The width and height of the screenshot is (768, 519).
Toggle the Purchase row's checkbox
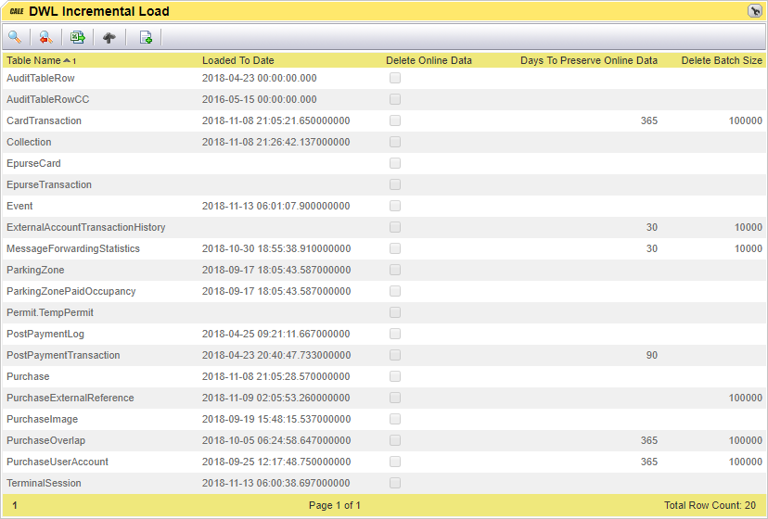point(395,376)
